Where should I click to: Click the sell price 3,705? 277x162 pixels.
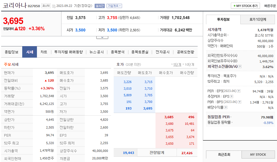point(148,95)
